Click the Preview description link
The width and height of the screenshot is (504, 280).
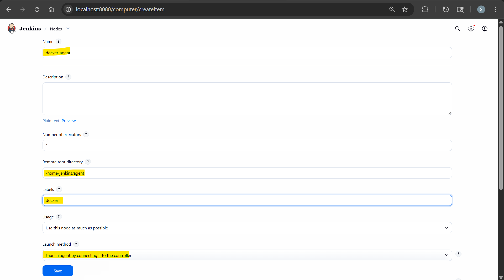(69, 121)
